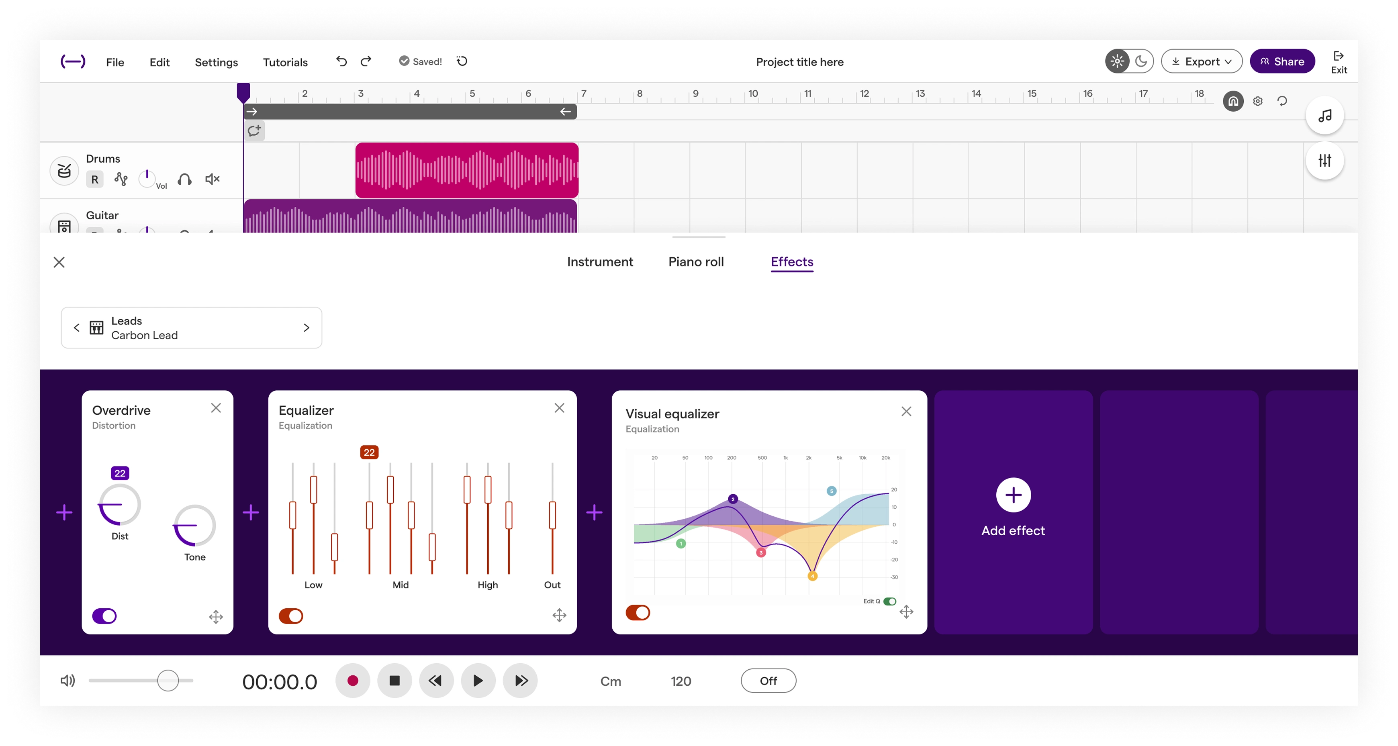
Task: Open the File menu
Action: coord(114,62)
